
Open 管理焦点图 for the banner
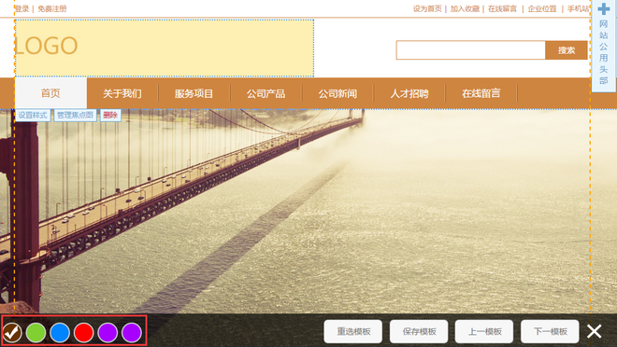(75, 115)
